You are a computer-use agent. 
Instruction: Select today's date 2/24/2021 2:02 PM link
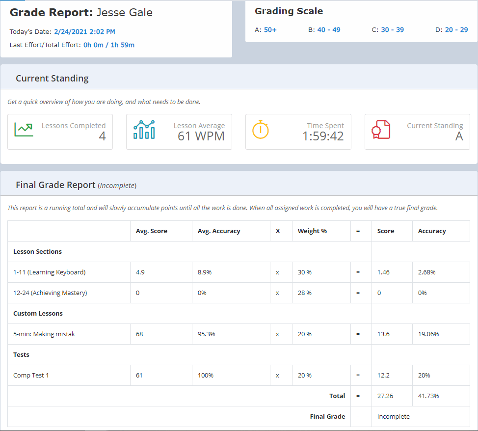click(84, 32)
